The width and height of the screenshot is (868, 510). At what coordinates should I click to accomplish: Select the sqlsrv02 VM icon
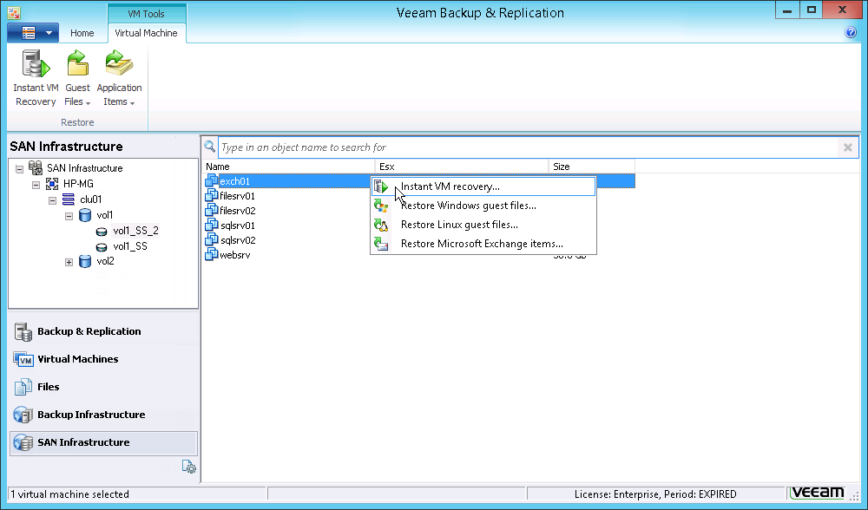(x=212, y=240)
